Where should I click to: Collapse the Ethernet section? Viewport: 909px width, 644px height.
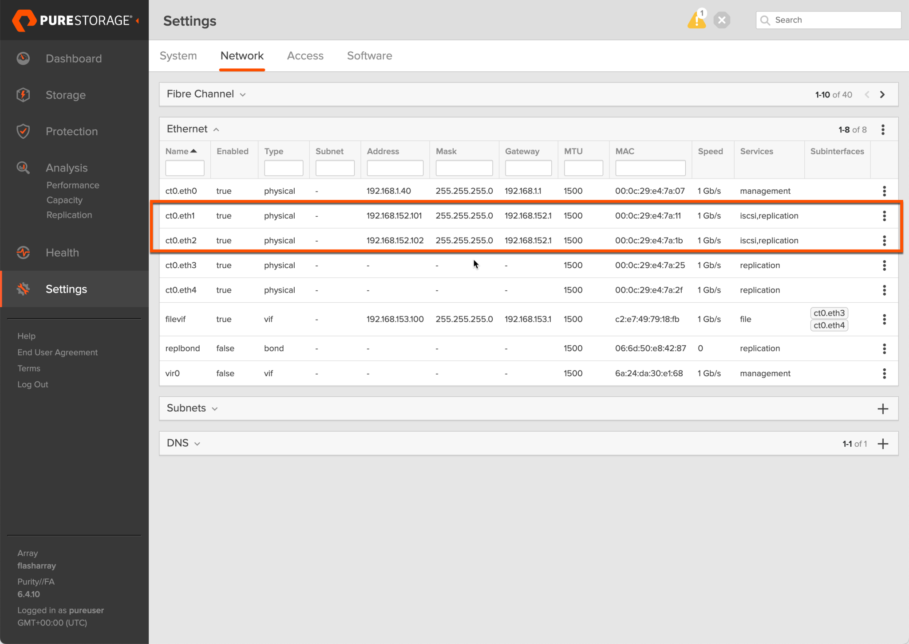[216, 129]
